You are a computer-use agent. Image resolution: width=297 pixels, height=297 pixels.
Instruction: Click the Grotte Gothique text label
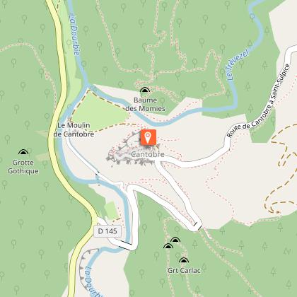(x=23, y=167)
